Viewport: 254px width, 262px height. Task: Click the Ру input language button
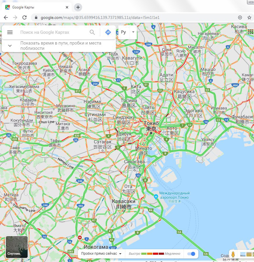pyautogui.click(x=124, y=32)
